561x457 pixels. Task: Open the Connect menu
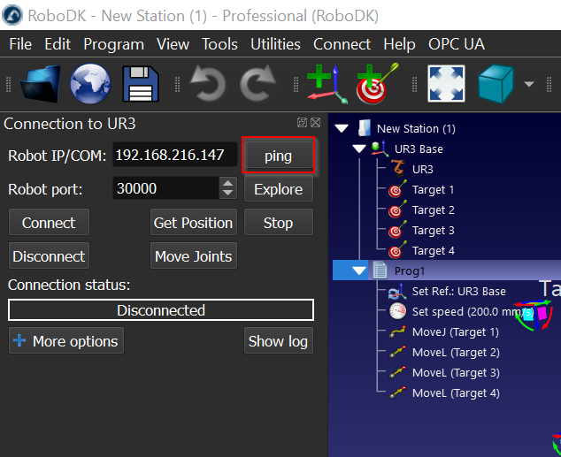pos(342,44)
